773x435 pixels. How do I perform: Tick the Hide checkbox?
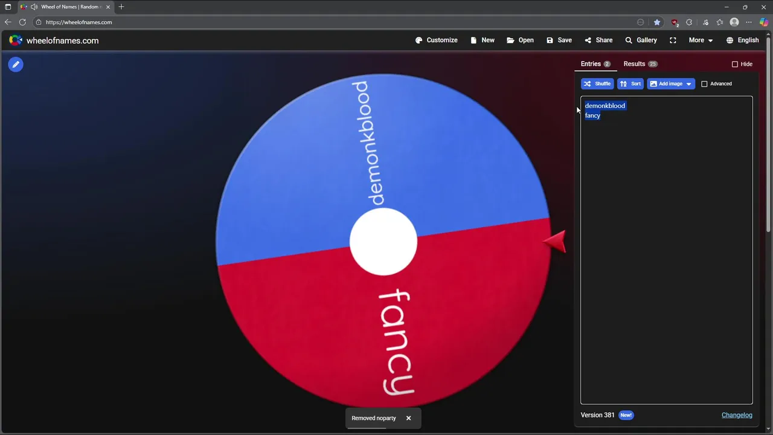pos(735,64)
